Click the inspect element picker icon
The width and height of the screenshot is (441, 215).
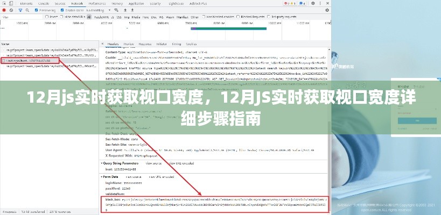coord(3,3)
